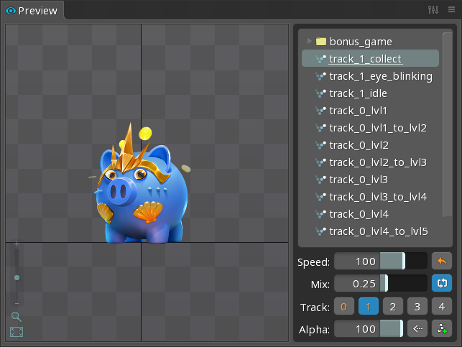Open the hamburger panel menu
This screenshot has height=347, width=462.
pyautogui.click(x=451, y=10)
